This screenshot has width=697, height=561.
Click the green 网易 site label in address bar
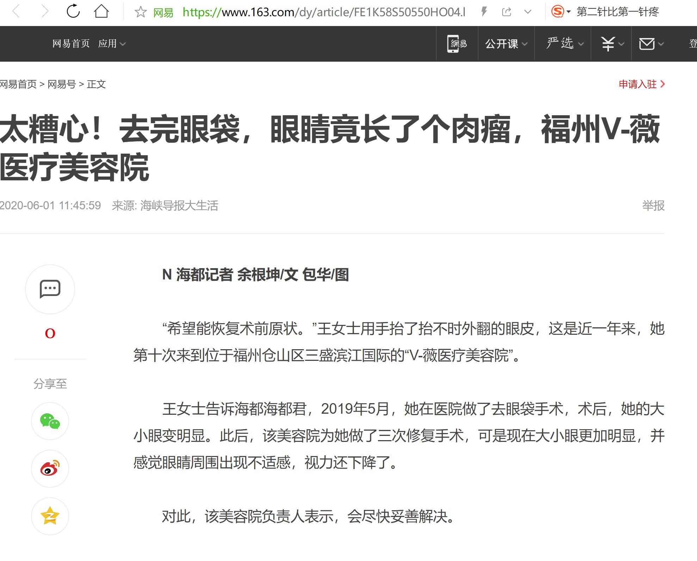[x=163, y=13]
